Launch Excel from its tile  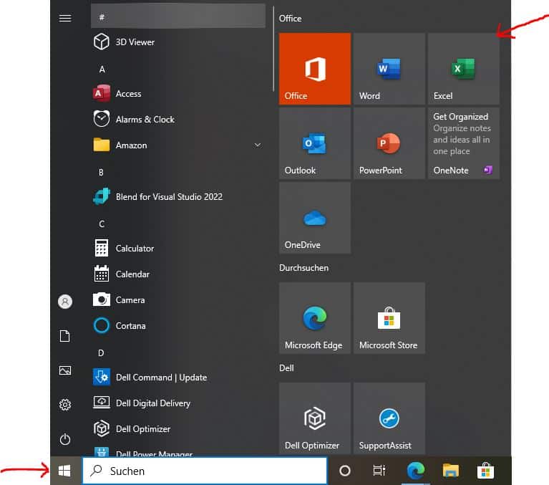click(x=464, y=69)
